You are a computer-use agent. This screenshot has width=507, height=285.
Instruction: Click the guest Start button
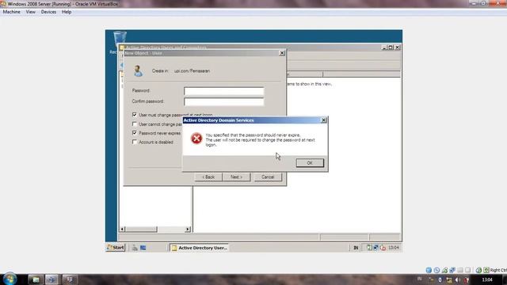tap(116, 248)
